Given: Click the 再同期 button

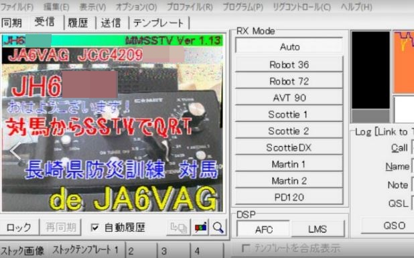Looking at the screenshot, I should [x=60, y=227].
